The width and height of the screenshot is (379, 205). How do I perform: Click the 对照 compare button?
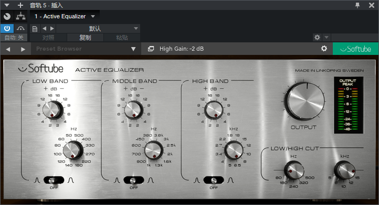pyautogui.click(x=48, y=38)
